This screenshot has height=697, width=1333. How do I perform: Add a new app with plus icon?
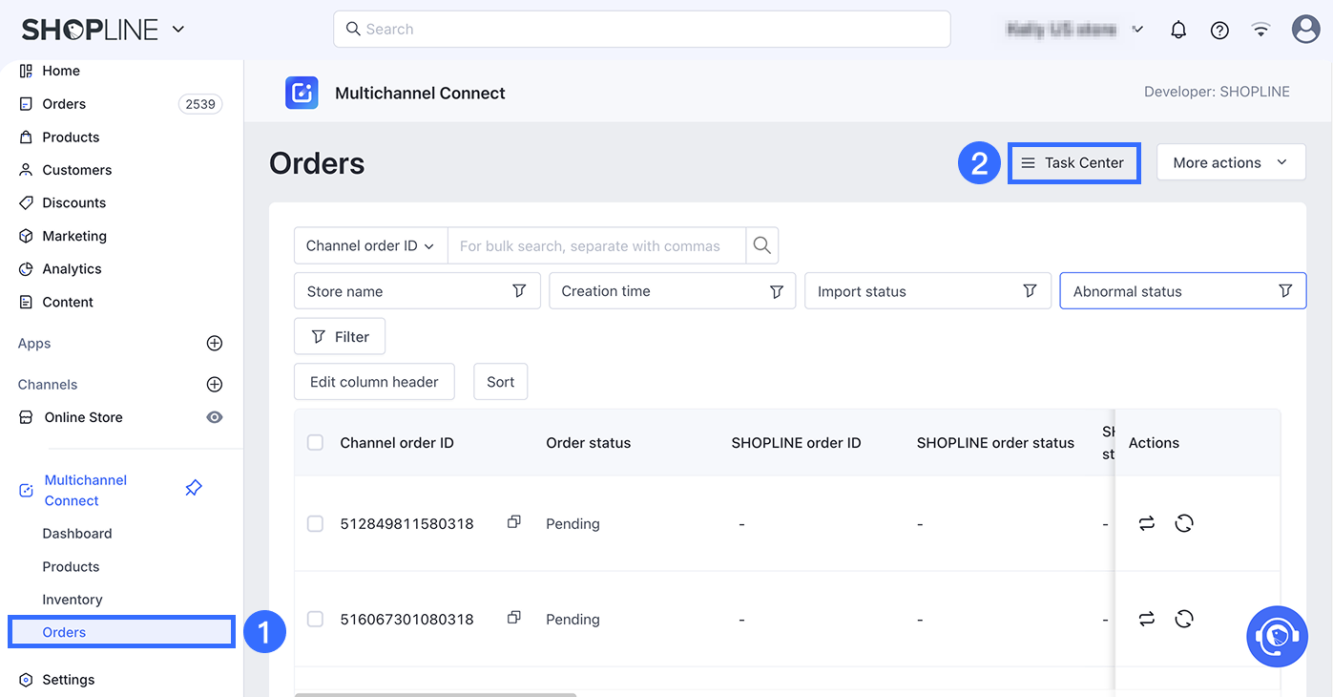215,344
